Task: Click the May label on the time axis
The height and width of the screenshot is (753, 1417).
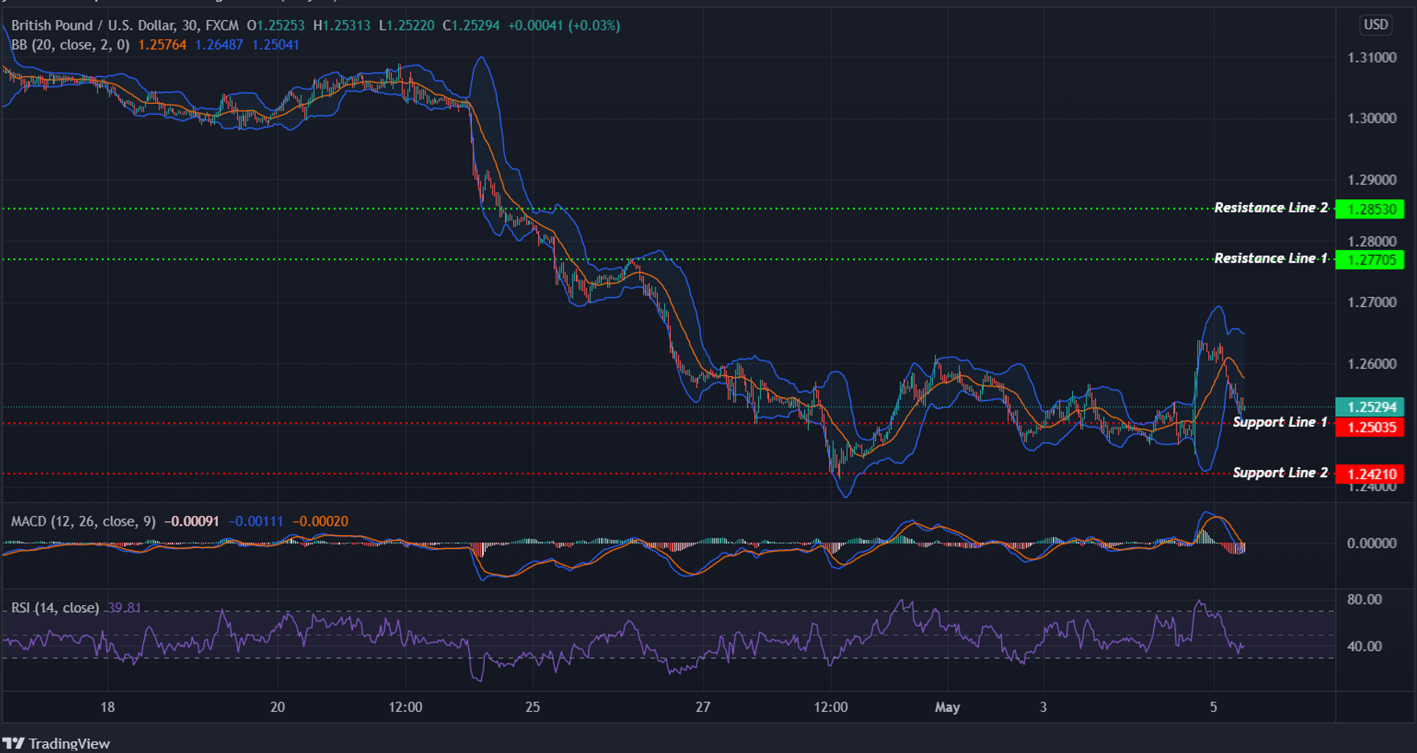Action: coord(948,707)
